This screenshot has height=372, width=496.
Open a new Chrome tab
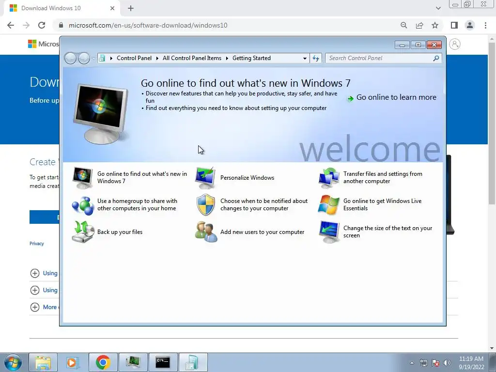coord(131,8)
